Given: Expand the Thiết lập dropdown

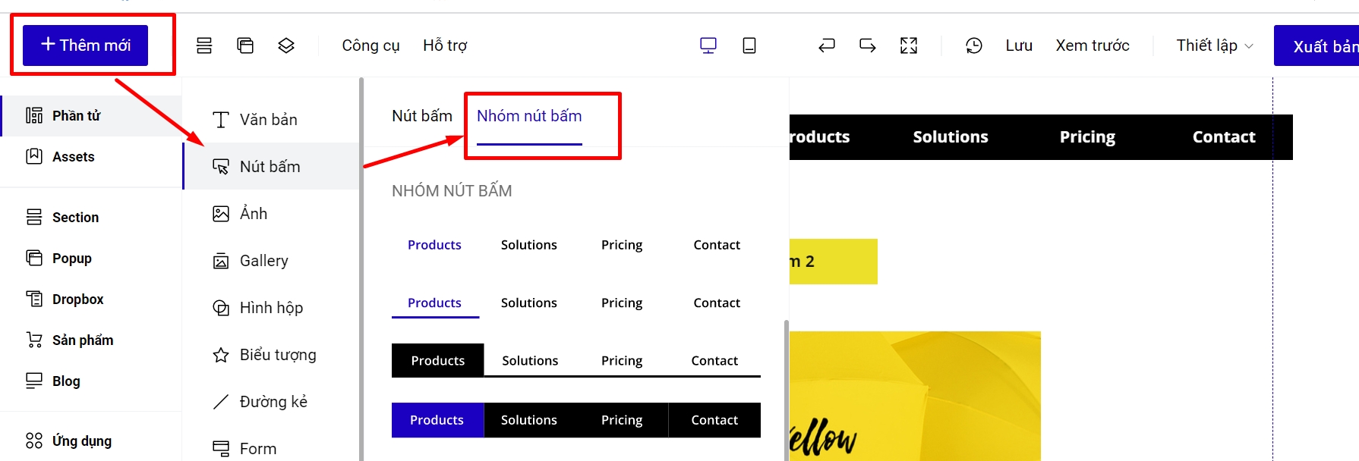Looking at the screenshot, I should (x=1214, y=45).
